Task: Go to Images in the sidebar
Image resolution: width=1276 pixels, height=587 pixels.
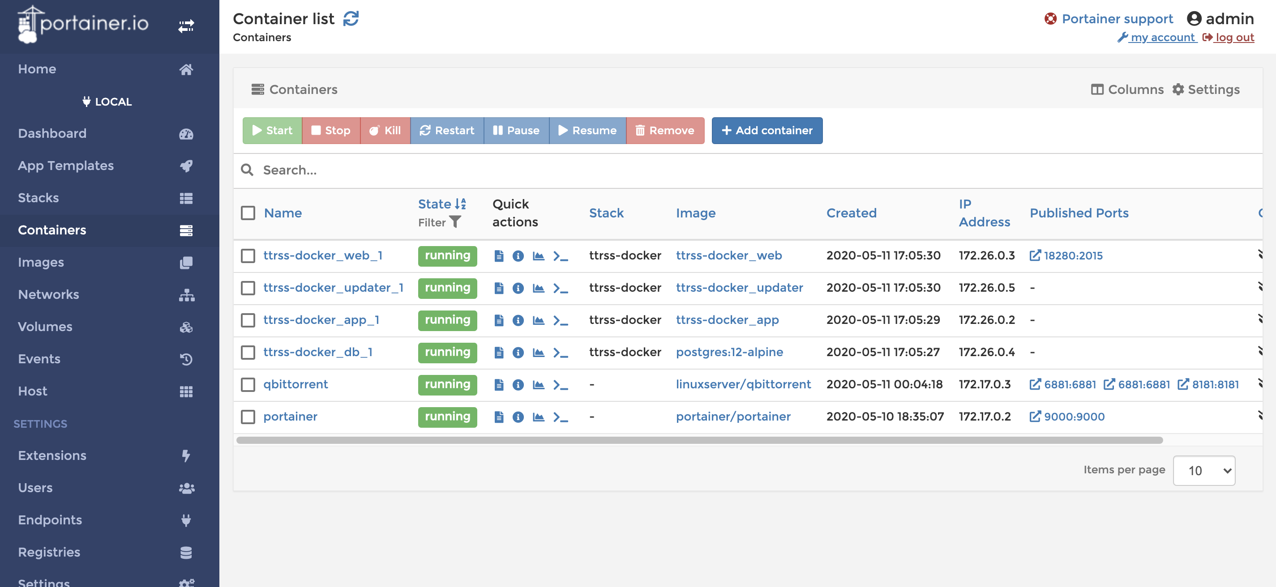Action: tap(41, 262)
